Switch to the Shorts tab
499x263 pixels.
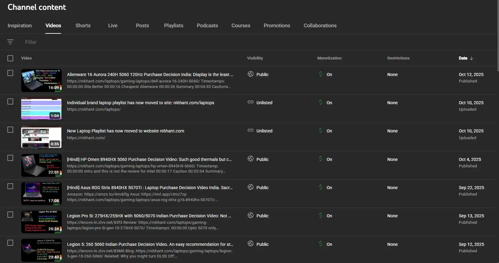(83, 25)
